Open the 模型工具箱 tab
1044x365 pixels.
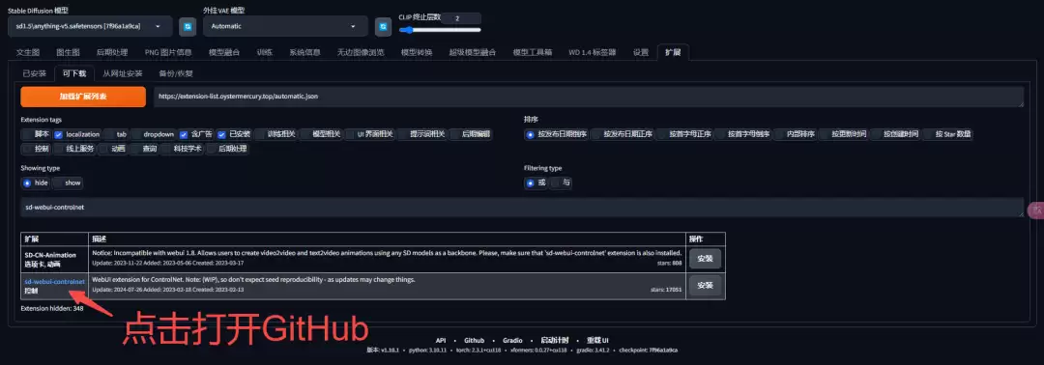tap(533, 52)
